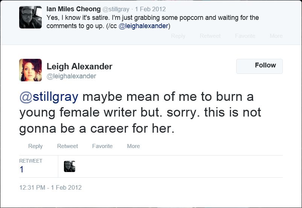Click the Ian Miles Cheong display name
The height and width of the screenshot is (208, 302).
click(74, 9)
